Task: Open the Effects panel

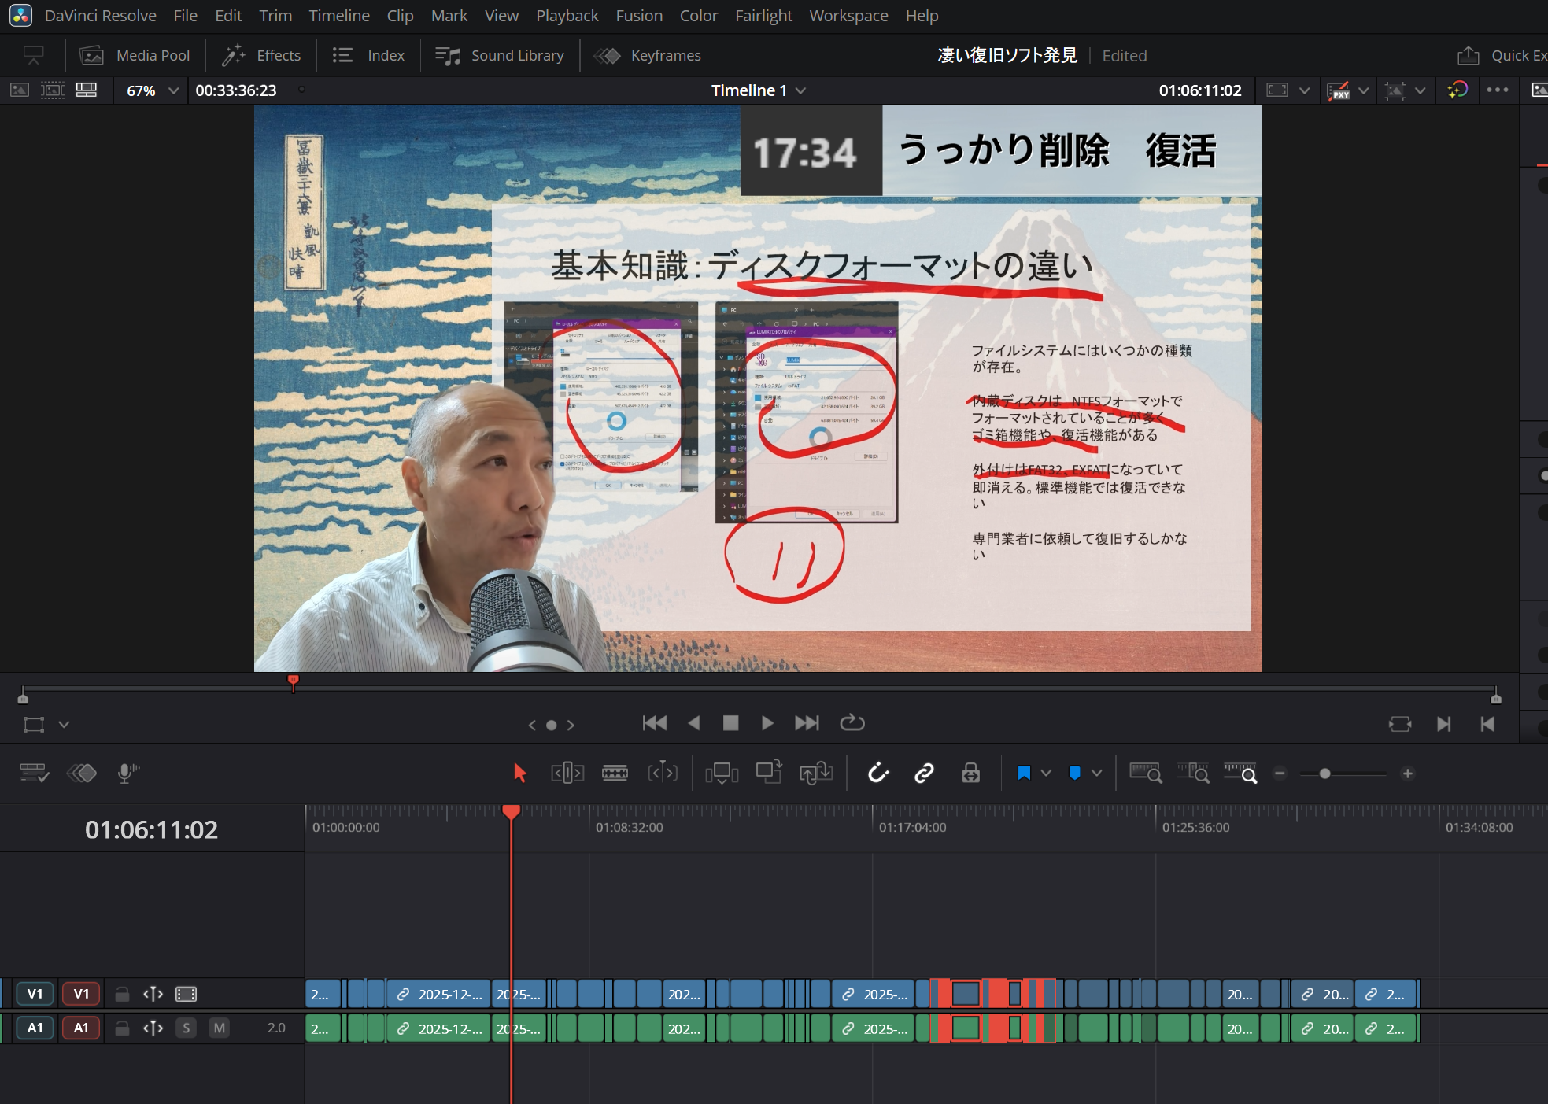Action: click(262, 55)
